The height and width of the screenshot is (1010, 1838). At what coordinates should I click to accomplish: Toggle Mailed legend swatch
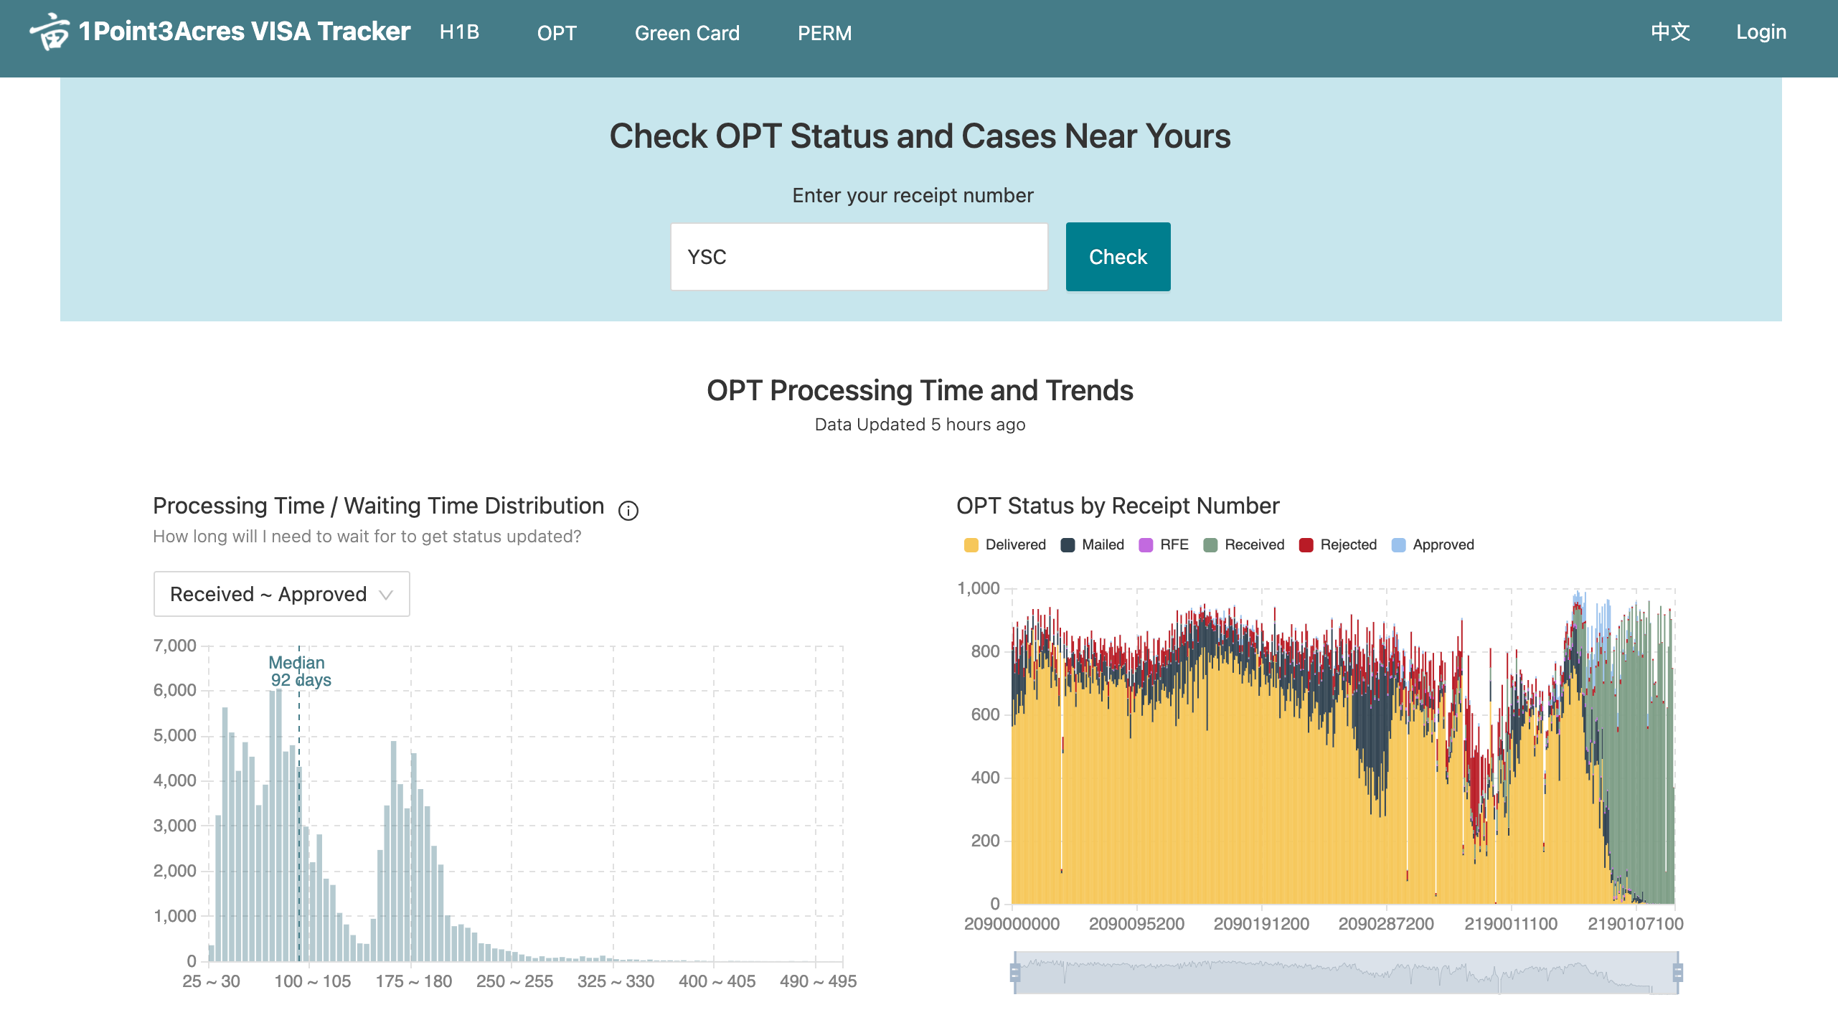1068,544
